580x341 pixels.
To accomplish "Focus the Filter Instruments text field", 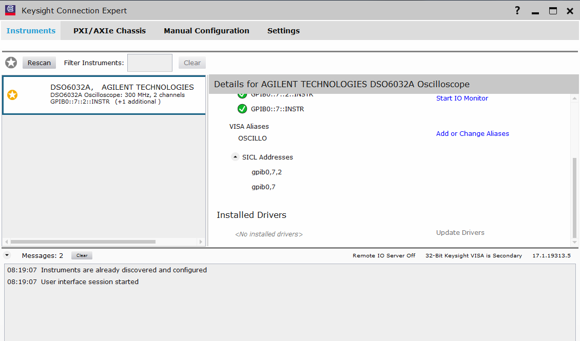I will coord(150,63).
